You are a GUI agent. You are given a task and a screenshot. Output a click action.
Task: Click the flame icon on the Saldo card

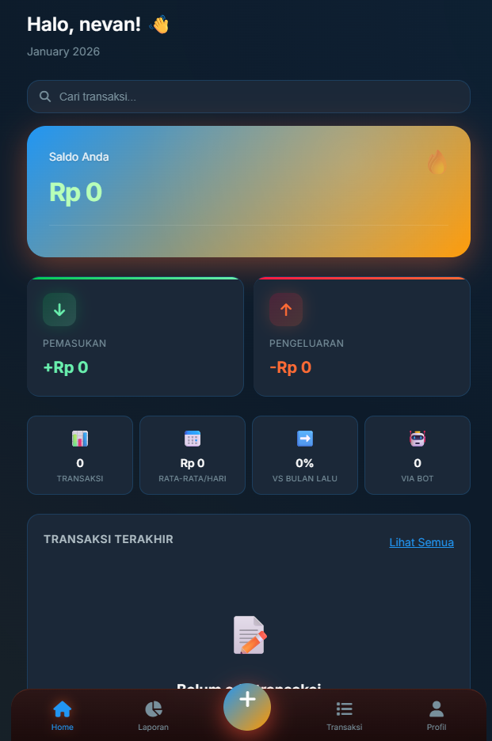point(437,161)
